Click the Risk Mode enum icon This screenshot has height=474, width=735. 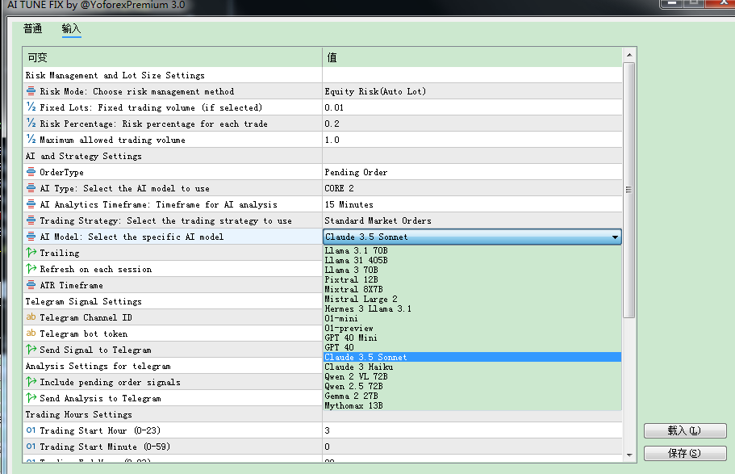click(31, 91)
